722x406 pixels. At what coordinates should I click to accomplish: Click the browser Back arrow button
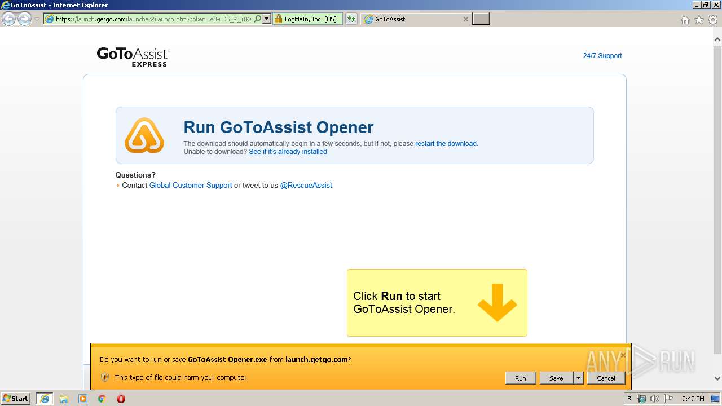pos(8,19)
